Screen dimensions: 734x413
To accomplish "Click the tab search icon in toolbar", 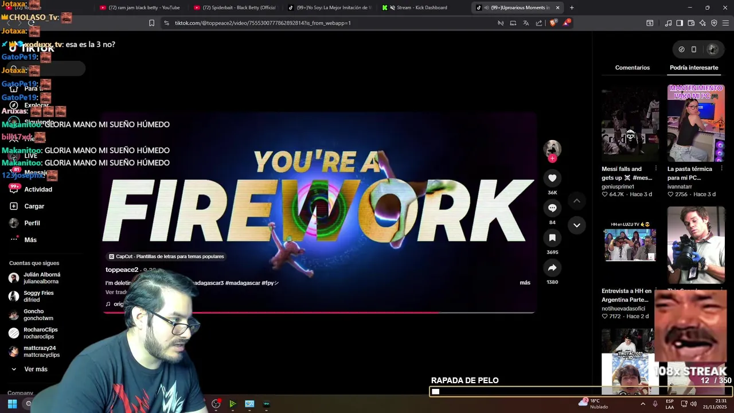I will 650,23.
